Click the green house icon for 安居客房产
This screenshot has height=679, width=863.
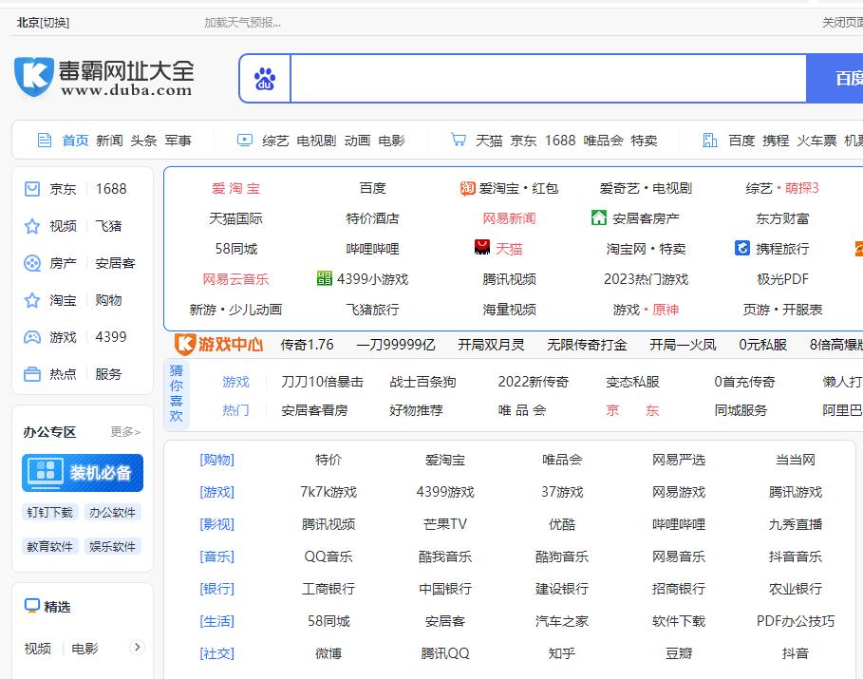click(599, 218)
